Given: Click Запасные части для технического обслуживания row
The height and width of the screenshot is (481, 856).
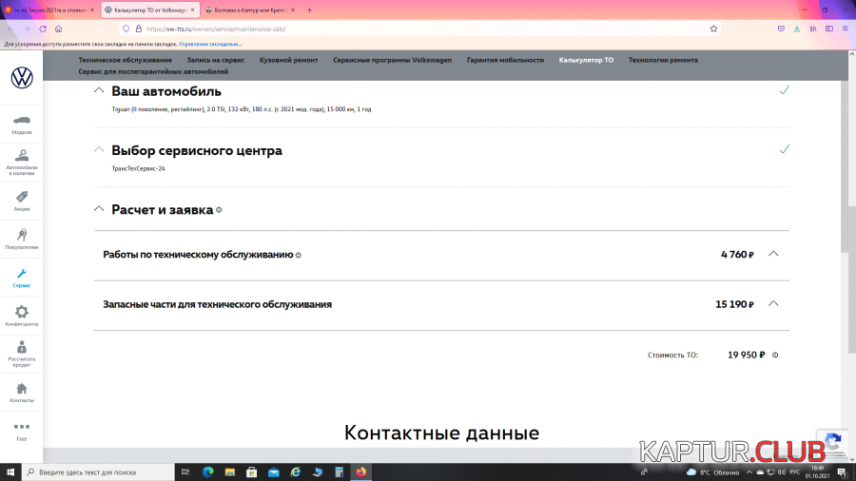Looking at the screenshot, I should pos(441,305).
